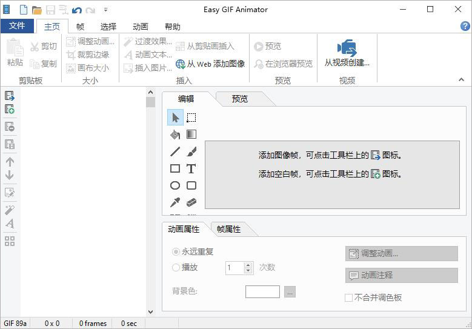Select the rounded rectangle tool
This screenshot has height=329, width=472.
coord(191,185)
